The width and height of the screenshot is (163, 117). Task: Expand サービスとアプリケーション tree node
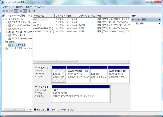click(4, 48)
